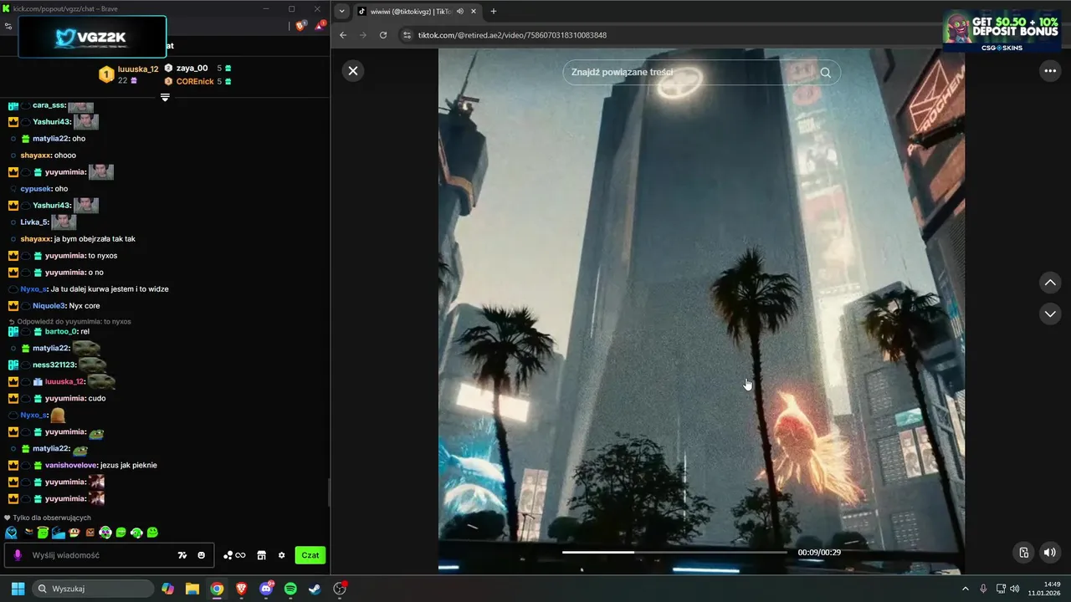Click the 00:09/00:29 video time label
This screenshot has width=1071, height=602.
819,552
